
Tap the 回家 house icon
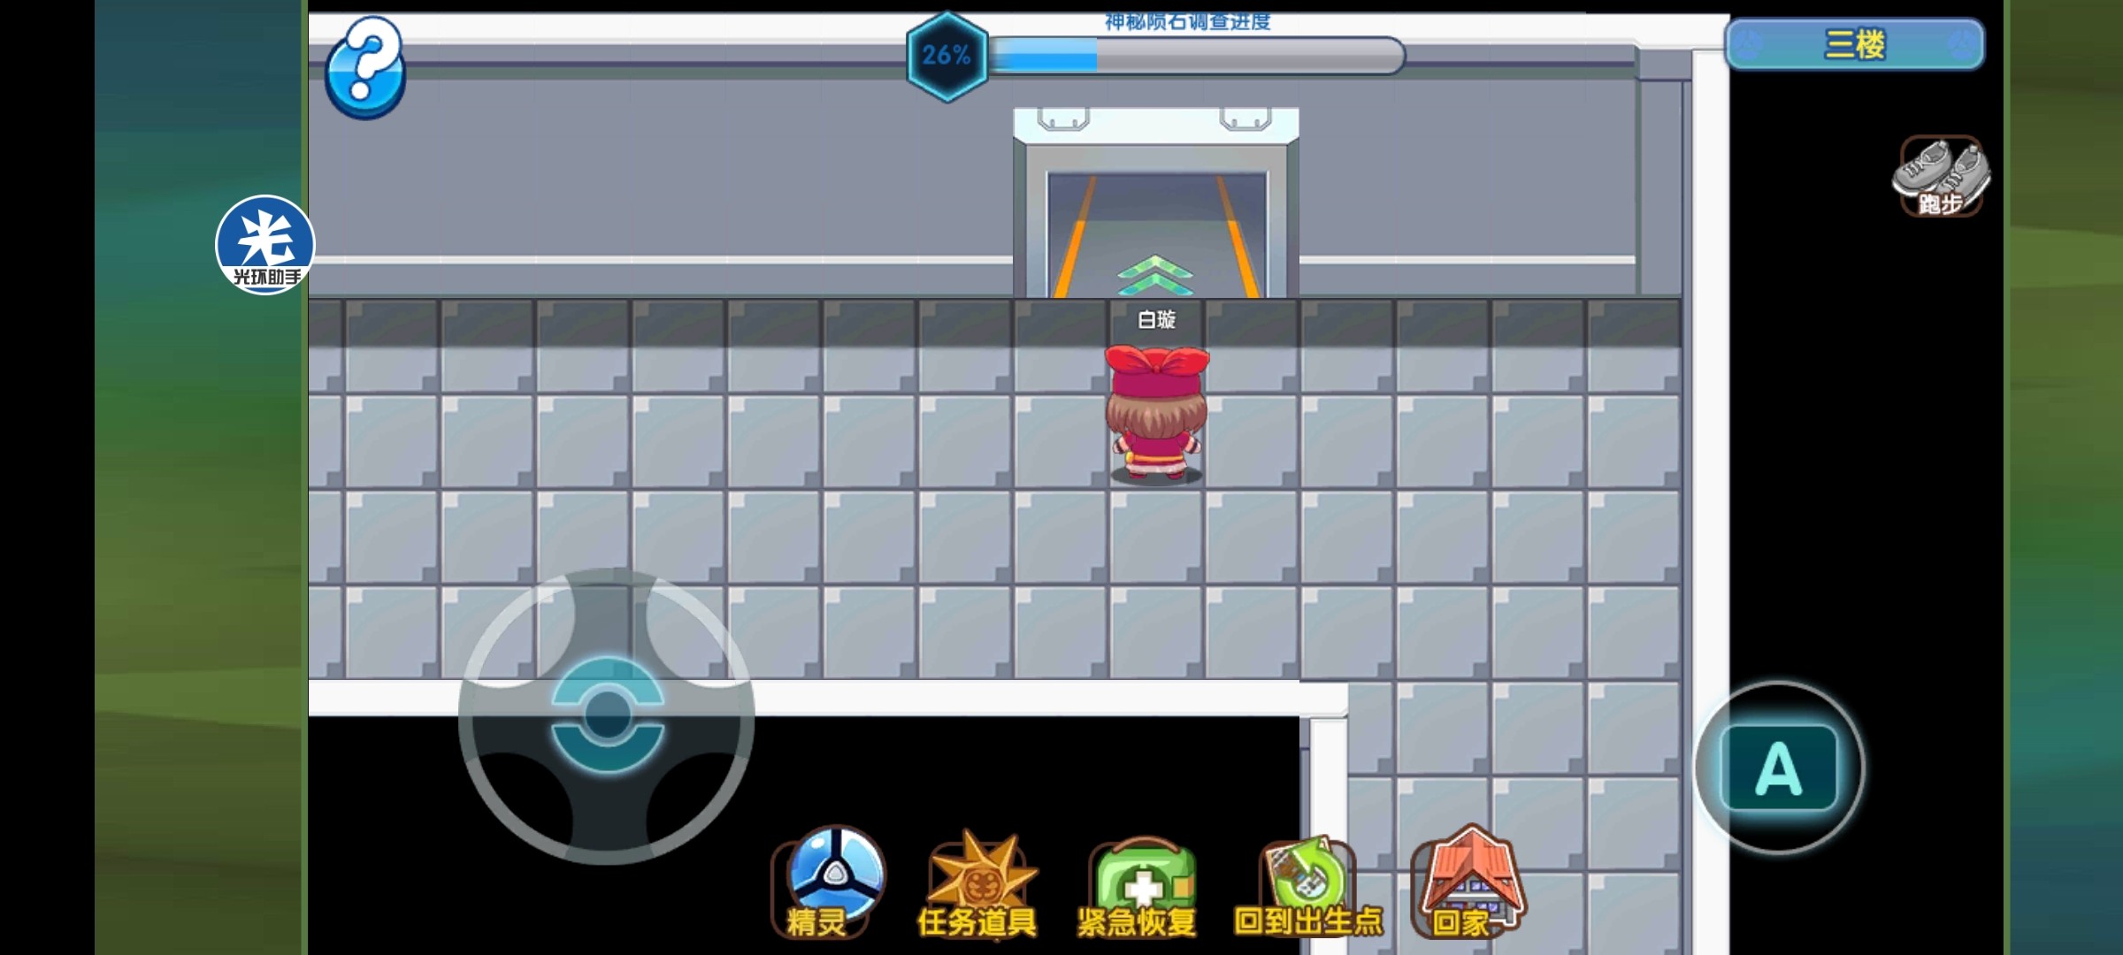pos(1468,882)
